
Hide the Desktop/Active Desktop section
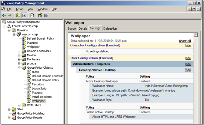(x=188, y=70)
